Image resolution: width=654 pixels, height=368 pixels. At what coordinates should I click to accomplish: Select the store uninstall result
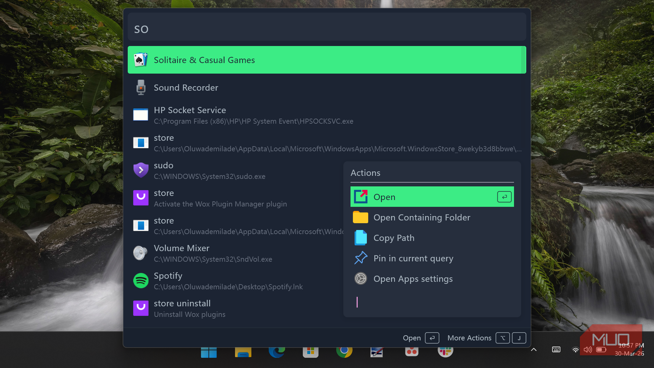(x=235, y=308)
